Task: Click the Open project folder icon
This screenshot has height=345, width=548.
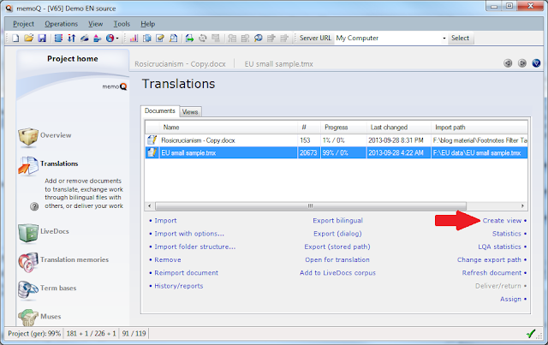Action: [28, 39]
